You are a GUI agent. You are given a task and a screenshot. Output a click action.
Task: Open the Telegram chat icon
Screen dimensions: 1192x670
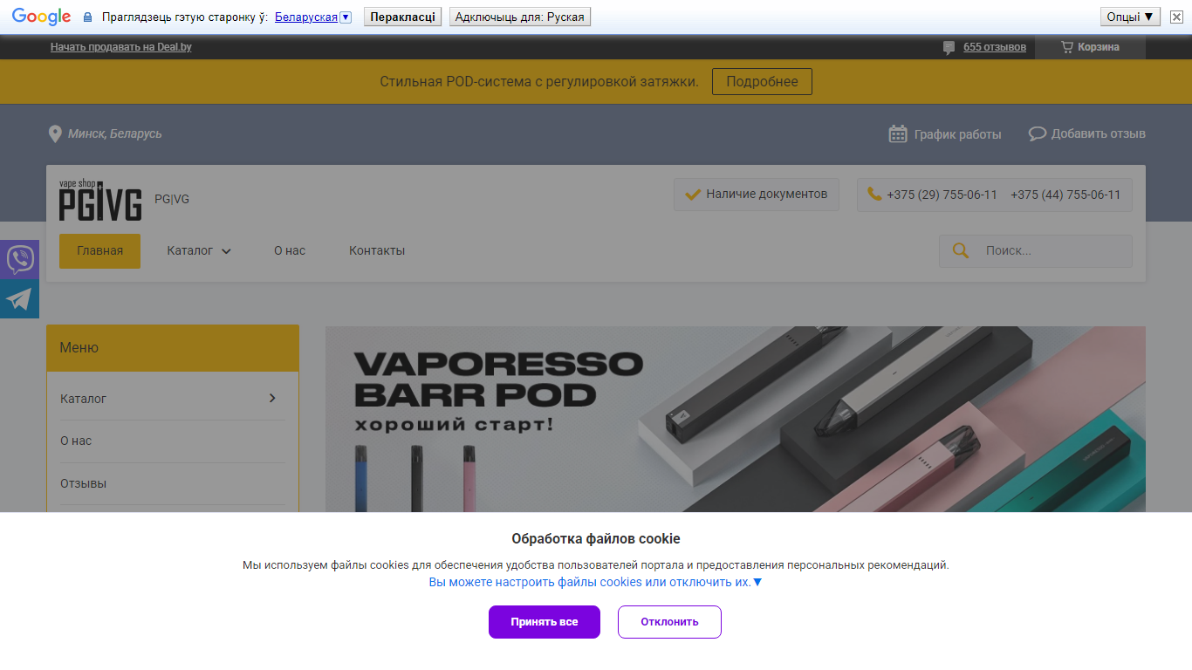point(19,298)
